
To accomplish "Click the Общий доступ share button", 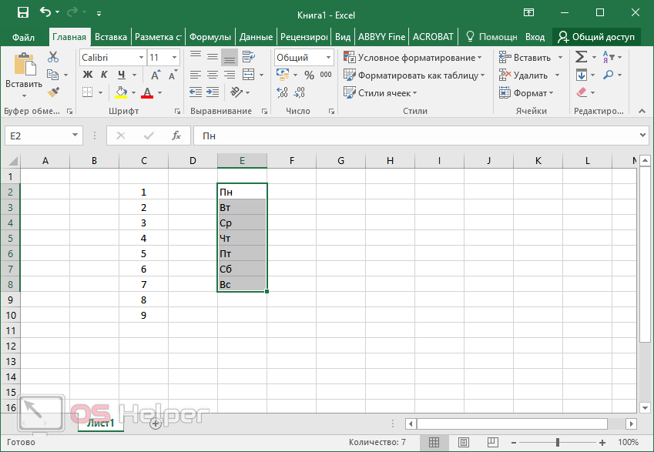I will click(x=596, y=37).
